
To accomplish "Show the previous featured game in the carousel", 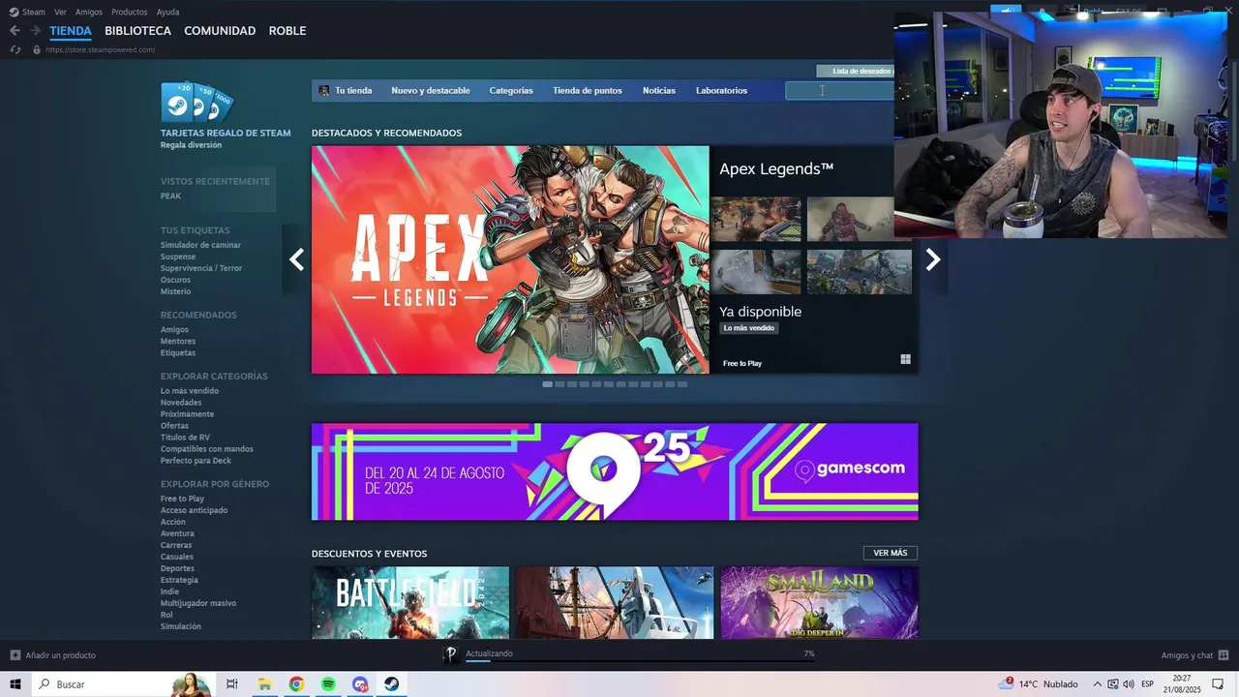I will (x=296, y=259).
